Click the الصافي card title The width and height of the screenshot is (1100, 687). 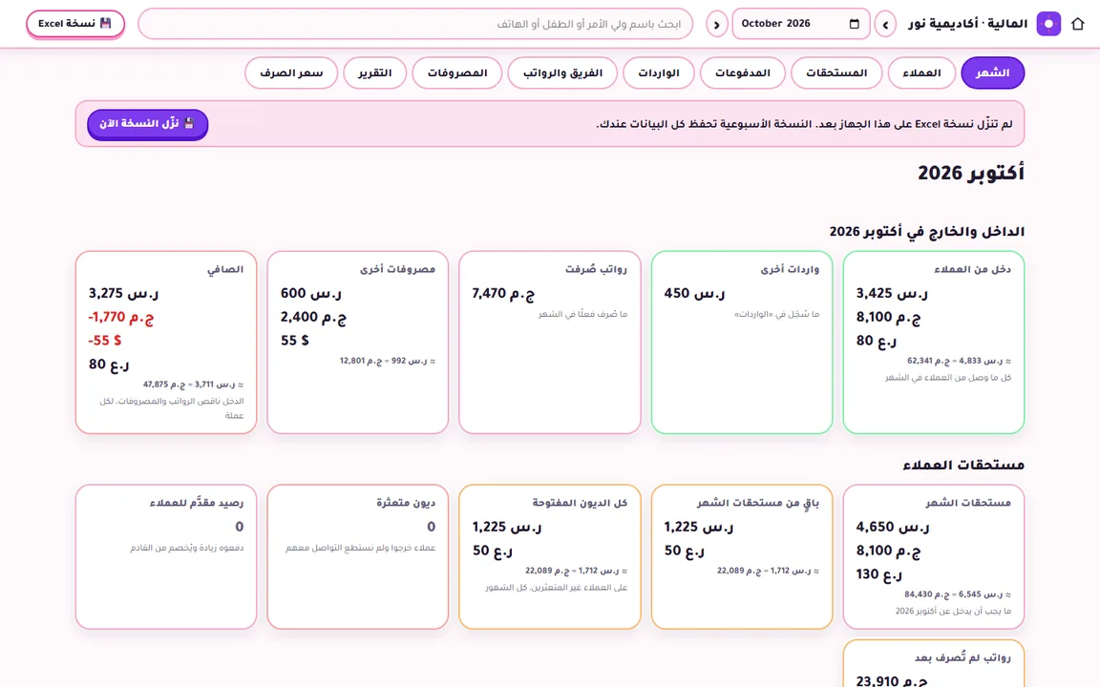tap(225, 269)
